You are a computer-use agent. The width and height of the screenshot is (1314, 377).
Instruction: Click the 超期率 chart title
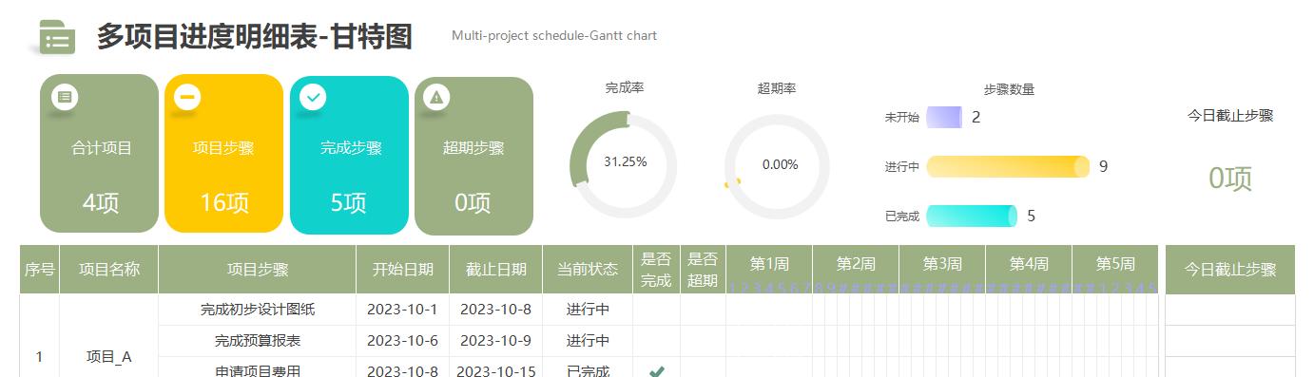click(777, 88)
